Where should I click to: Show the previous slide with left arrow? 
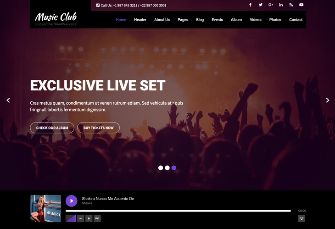tap(8, 100)
